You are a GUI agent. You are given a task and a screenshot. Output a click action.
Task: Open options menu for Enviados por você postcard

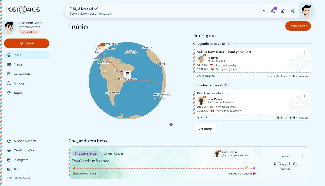click(305, 95)
